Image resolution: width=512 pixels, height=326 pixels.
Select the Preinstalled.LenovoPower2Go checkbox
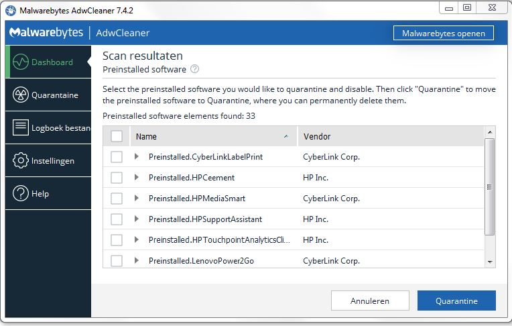click(117, 261)
